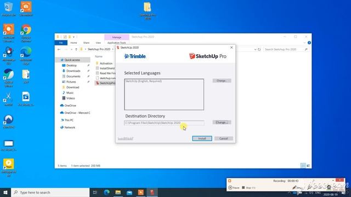Image resolution: width=351 pixels, height=197 pixels.
Task: Open the Share ribbon tab in File Explorer
Action: click(86, 43)
